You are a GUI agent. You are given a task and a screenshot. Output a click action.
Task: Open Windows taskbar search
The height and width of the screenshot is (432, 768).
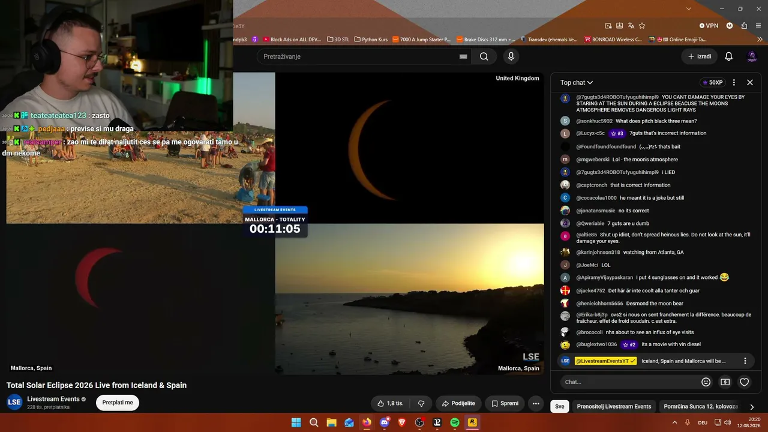tap(314, 422)
